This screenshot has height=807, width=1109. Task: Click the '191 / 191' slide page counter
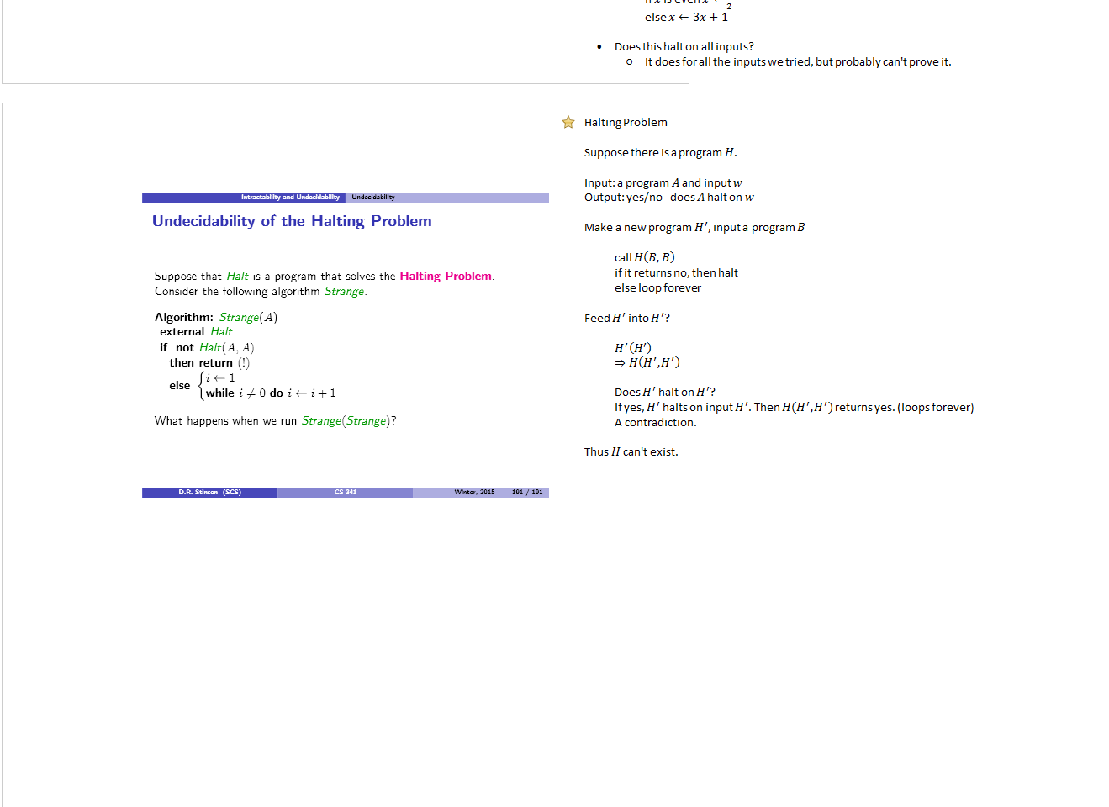(527, 493)
